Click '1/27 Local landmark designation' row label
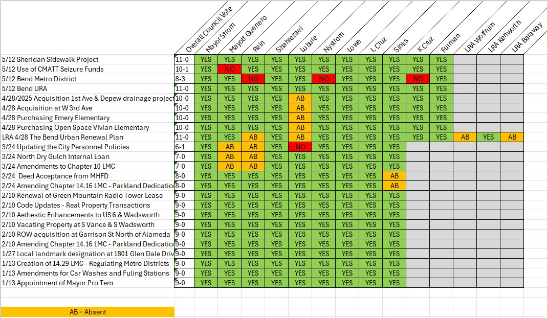Image resolution: width=547 pixels, height=318 pixels. [87, 254]
